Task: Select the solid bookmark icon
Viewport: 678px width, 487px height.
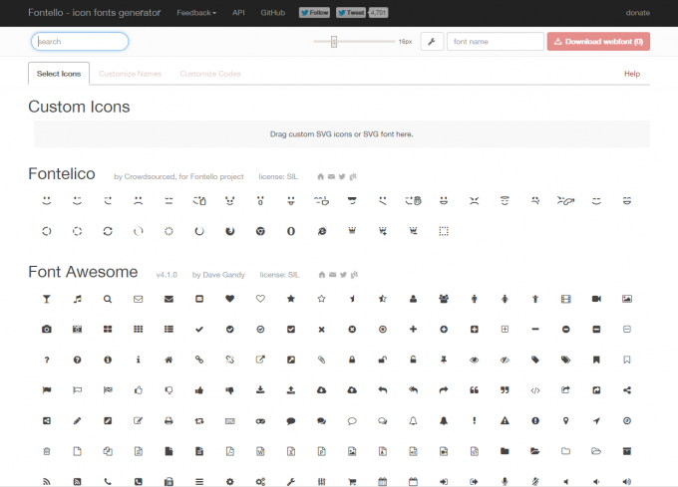Action: (x=596, y=360)
